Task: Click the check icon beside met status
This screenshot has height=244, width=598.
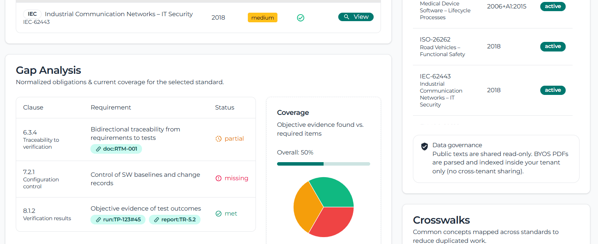Action: (219, 213)
